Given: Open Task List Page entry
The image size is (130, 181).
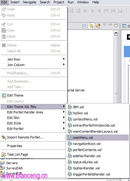Looking at the screenshot, I should click(x=33, y=154).
